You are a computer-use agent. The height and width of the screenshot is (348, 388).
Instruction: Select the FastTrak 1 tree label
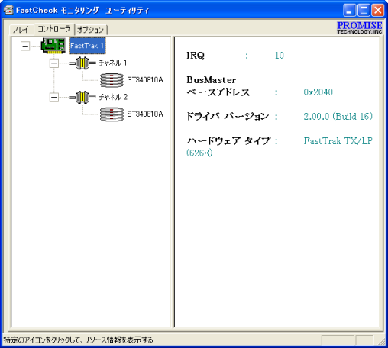87,46
